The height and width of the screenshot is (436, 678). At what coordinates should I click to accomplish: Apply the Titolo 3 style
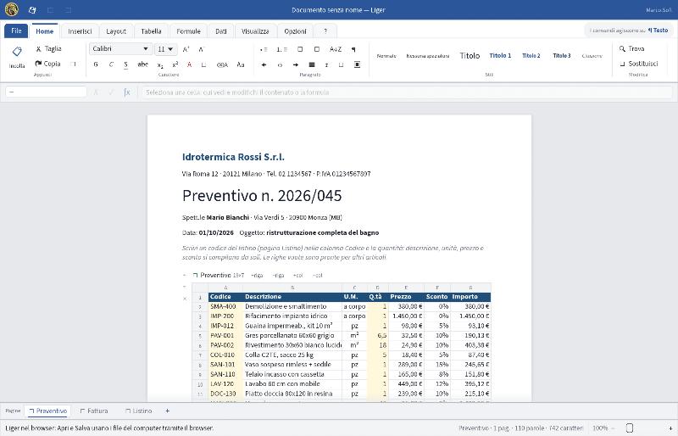[x=562, y=55]
